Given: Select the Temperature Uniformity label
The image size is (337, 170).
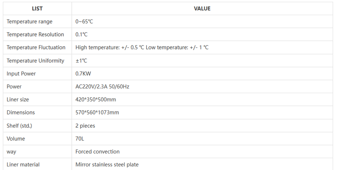Looking at the screenshot, I should pos(35,60).
